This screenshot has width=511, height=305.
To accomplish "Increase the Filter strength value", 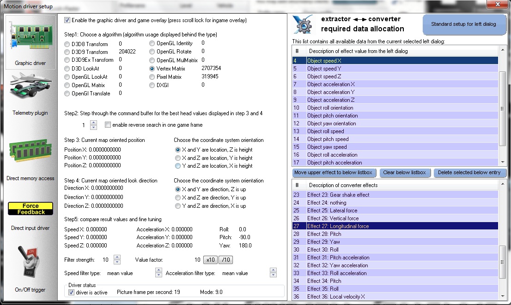I will tap(117, 257).
